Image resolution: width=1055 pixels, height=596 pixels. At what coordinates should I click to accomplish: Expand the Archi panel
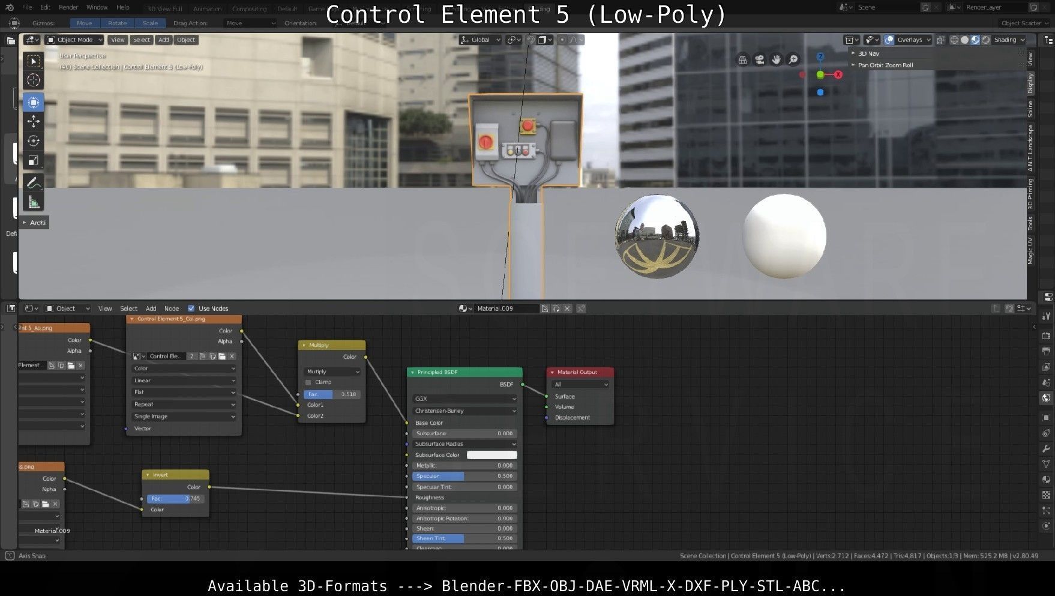(x=35, y=223)
